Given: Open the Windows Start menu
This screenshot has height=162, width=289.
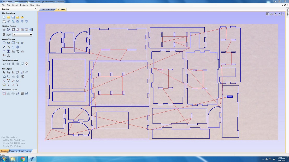Looking at the screenshot, I should point(4,159).
